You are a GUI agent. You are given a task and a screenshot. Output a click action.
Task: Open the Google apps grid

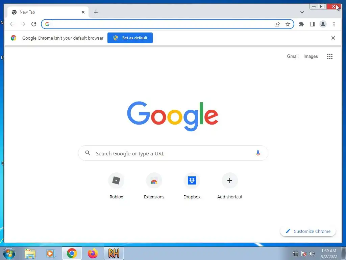330,57
